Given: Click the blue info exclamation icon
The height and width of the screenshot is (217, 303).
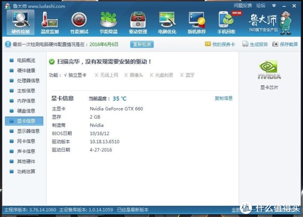Looking at the screenshot, I should pos(8,44).
